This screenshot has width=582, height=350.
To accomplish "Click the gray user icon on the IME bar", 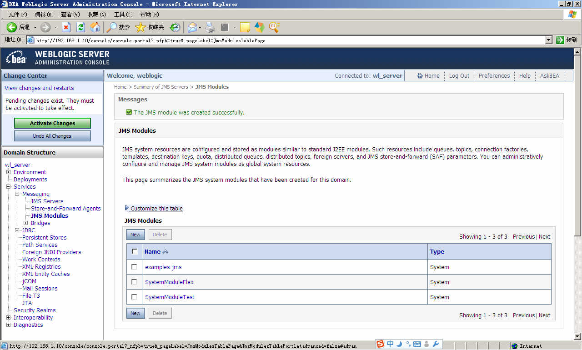I will pyautogui.click(x=427, y=344).
